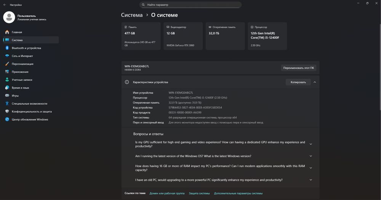Click the Сеть и Интернет wifi icon
This screenshot has height=200, width=381.
pos(7,56)
